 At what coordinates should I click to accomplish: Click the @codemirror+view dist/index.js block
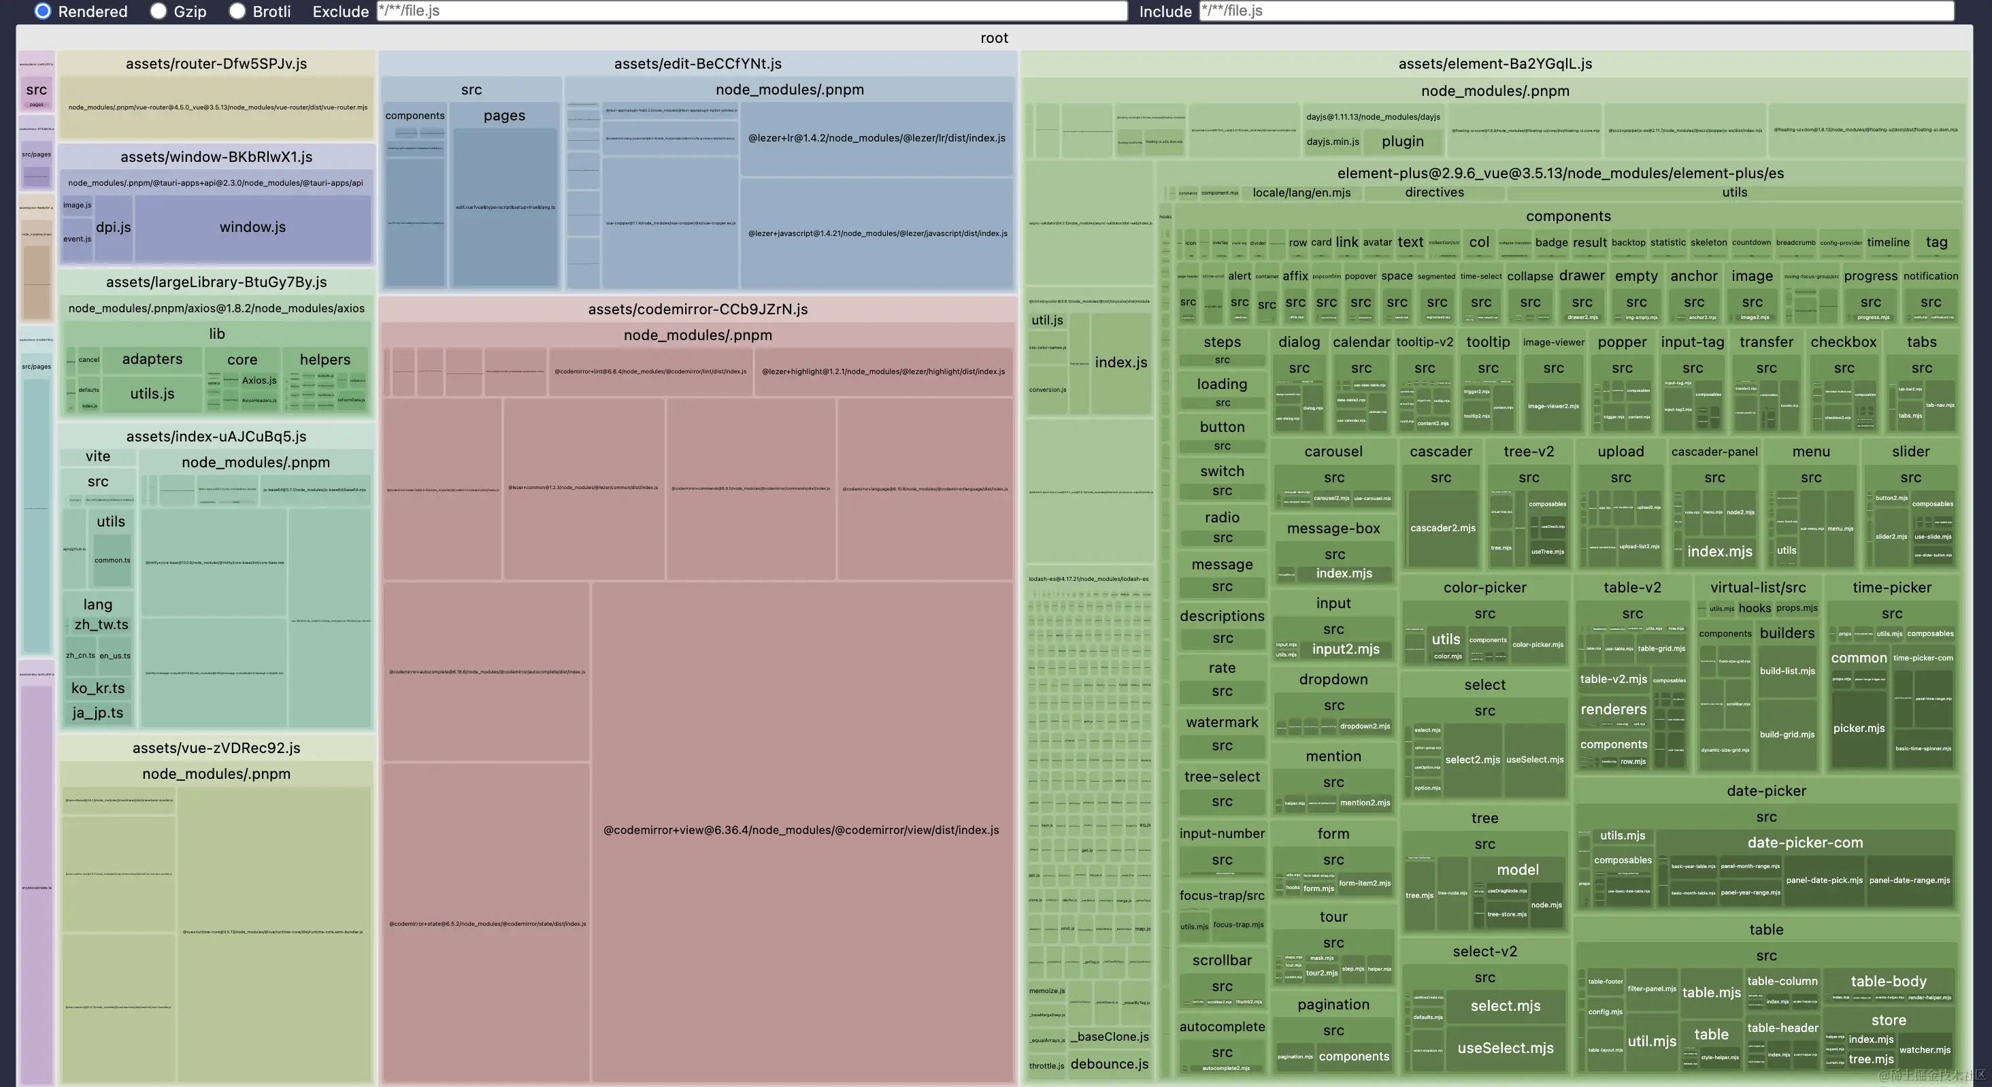800,830
